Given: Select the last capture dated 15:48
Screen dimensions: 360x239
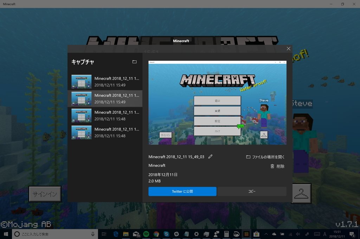Looking at the screenshot, I should [x=105, y=132].
